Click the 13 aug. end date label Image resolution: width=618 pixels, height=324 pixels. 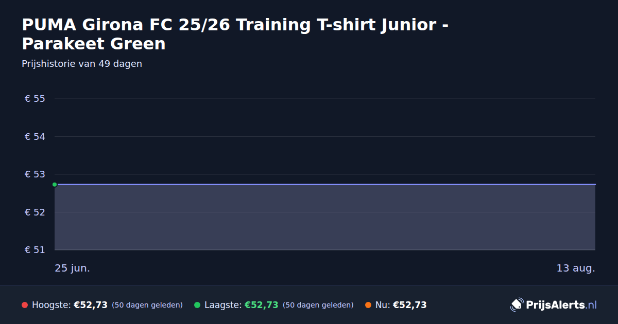click(576, 268)
